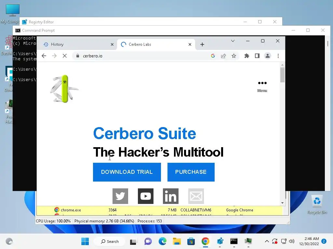333x249 pixels.
Task: Open the Chrome profile avatar
Action: (268, 56)
